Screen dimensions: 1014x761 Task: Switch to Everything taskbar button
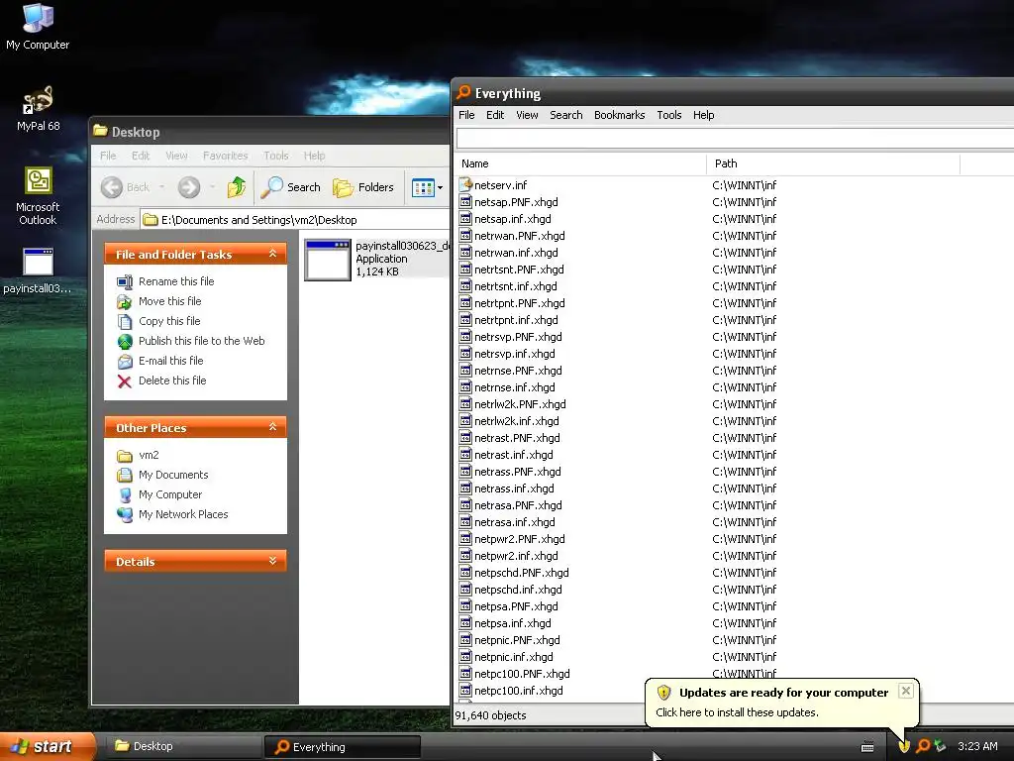tap(342, 747)
